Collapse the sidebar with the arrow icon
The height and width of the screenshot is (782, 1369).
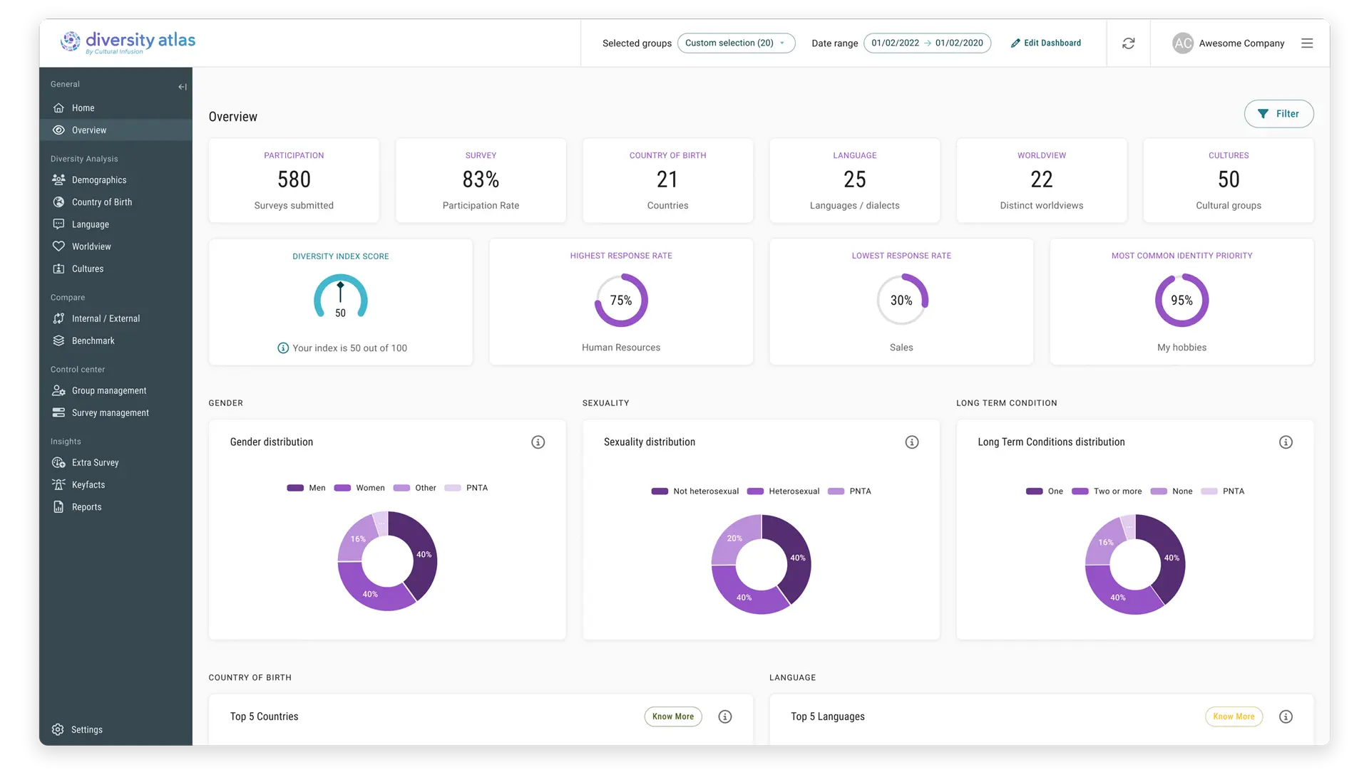(183, 87)
